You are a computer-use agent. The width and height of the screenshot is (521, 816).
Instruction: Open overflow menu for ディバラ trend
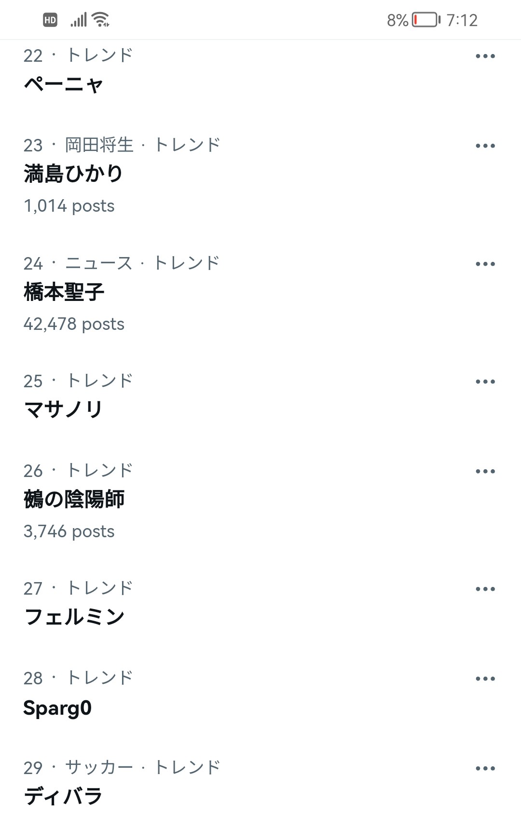[485, 769]
